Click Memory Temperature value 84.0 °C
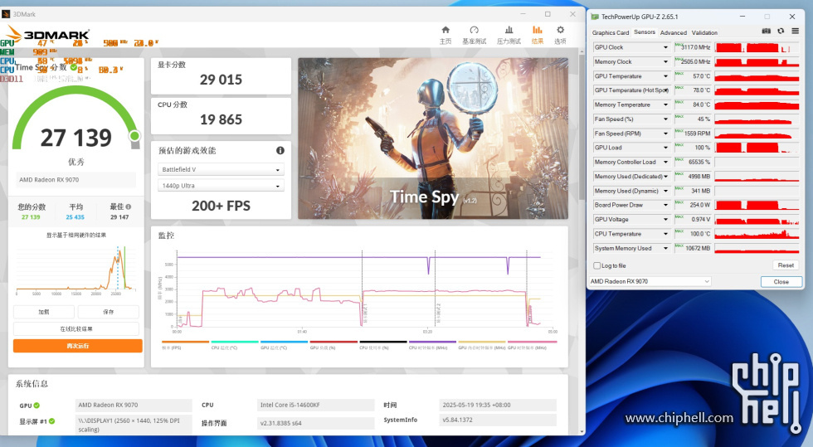The image size is (813, 447). [702, 104]
